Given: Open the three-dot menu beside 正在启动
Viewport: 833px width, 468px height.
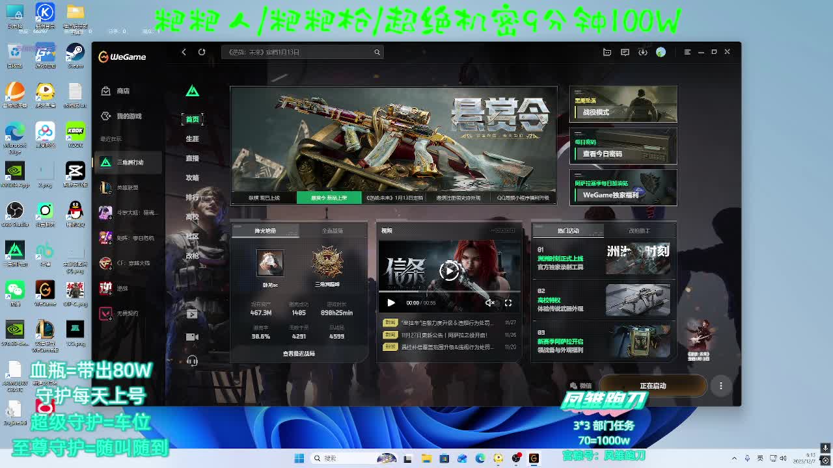Looking at the screenshot, I should coord(720,385).
